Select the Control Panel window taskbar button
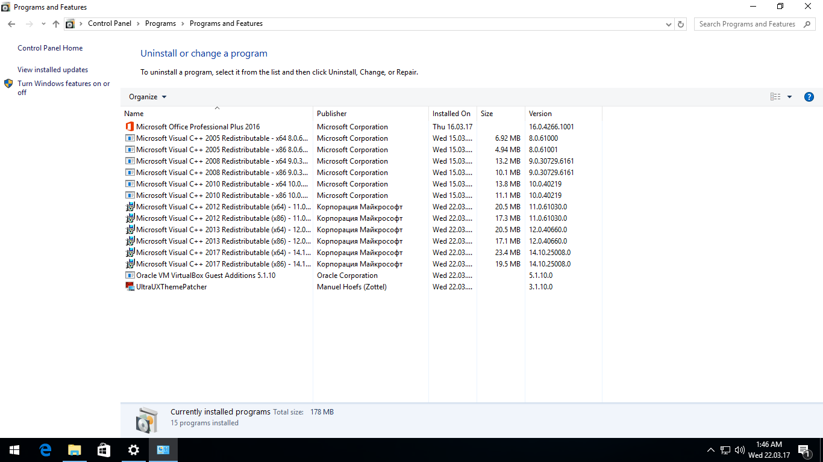 [163, 450]
